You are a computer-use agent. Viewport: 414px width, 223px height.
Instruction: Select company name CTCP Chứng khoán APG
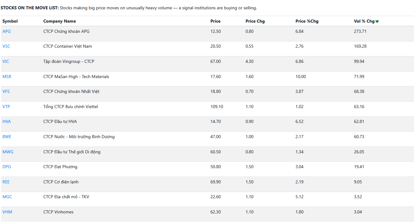coord(66,31)
